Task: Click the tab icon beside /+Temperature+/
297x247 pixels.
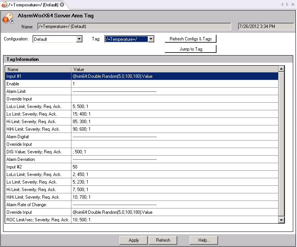Action: click(x=5, y=5)
